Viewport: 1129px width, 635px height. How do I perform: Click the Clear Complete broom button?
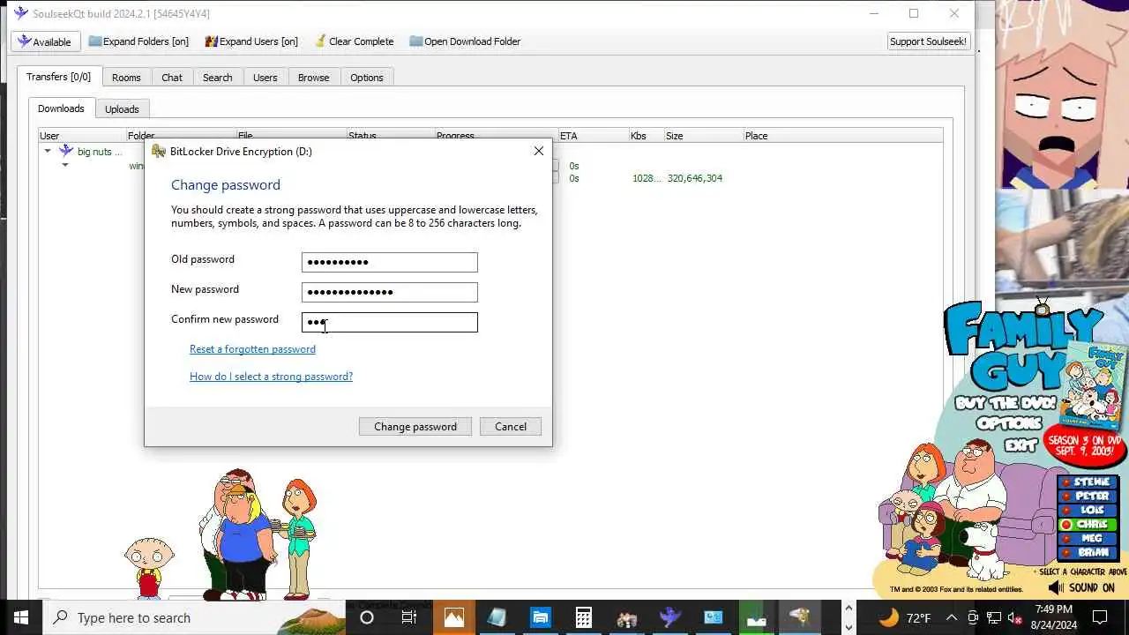[354, 41]
